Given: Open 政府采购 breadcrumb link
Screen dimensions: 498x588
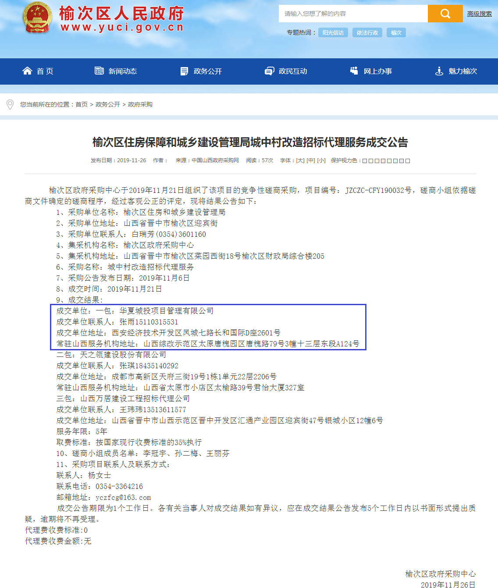Looking at the screenshot, I should [140, 104].
